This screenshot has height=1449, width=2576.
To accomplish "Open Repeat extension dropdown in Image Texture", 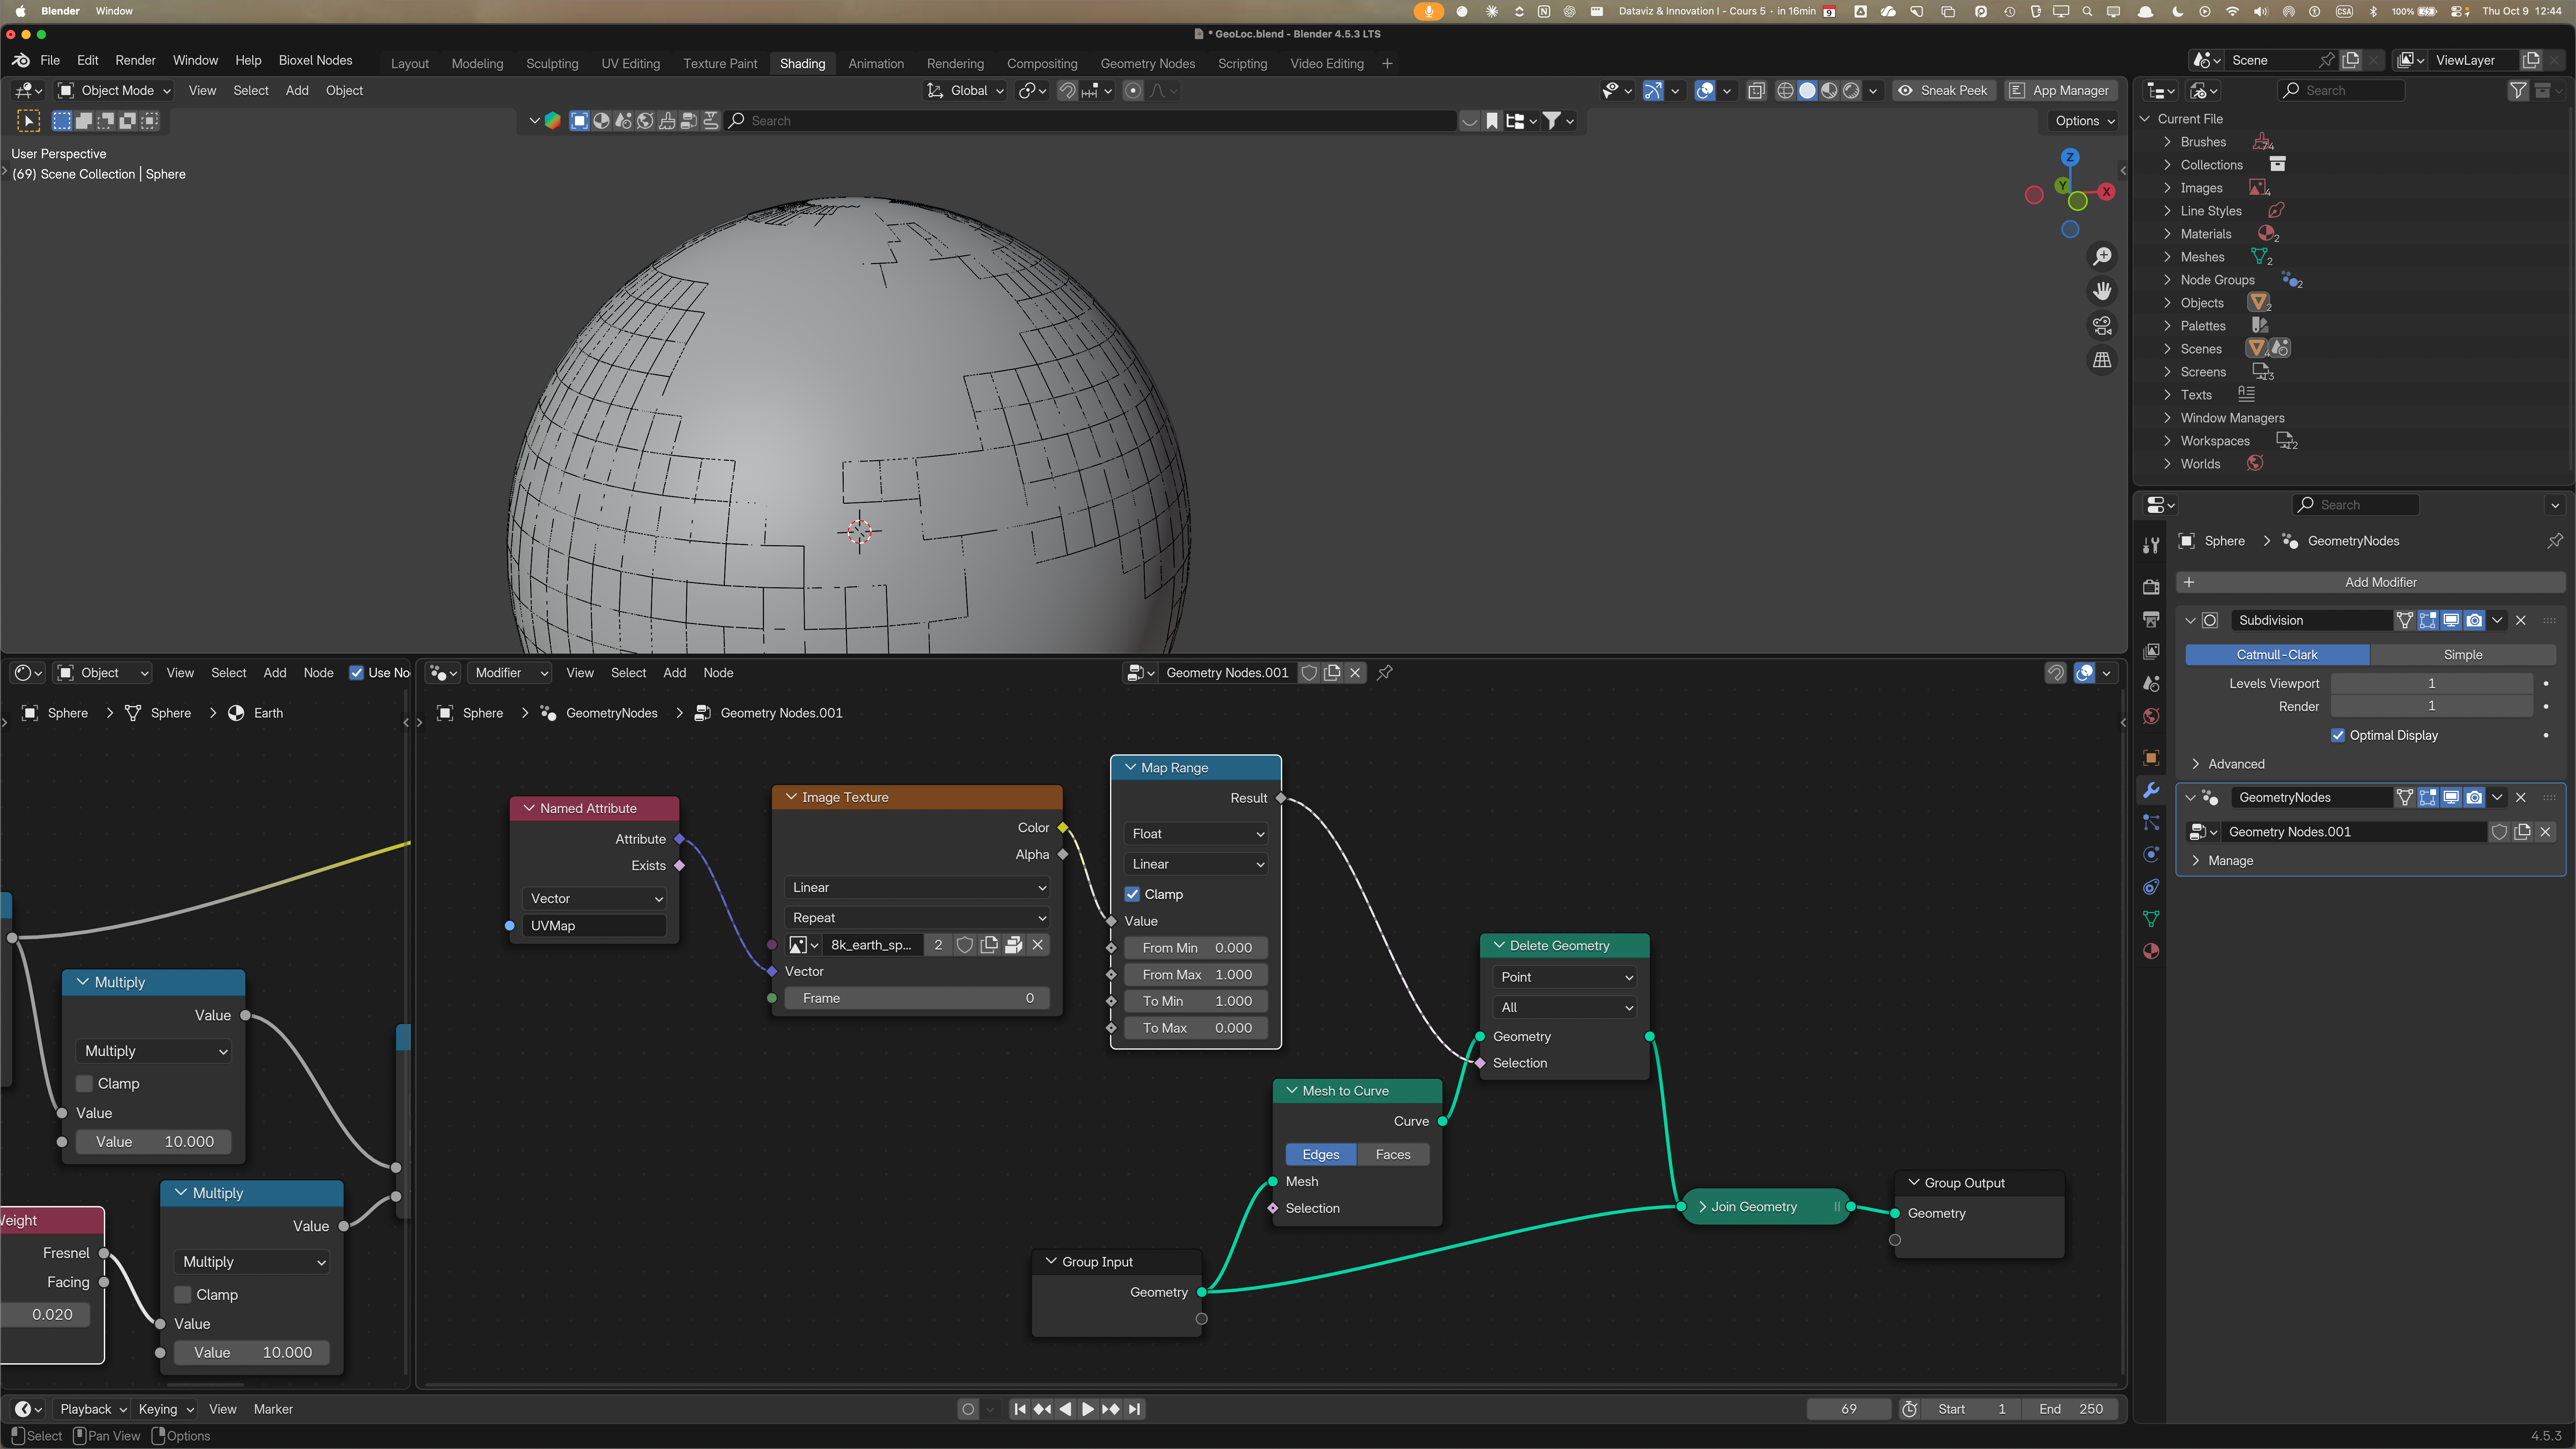I will [x=917, y=918].
